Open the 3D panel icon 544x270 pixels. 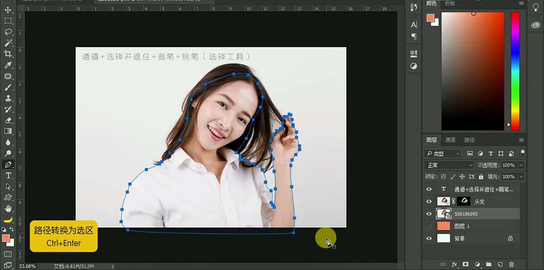(x=414, y=53)
